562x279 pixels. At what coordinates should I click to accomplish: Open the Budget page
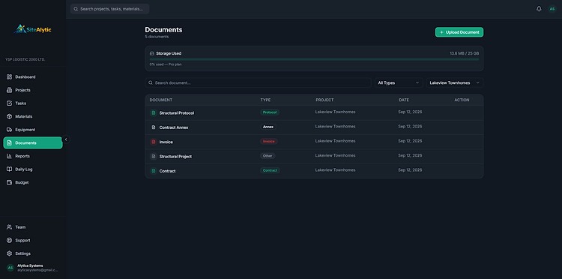[33, 182]
